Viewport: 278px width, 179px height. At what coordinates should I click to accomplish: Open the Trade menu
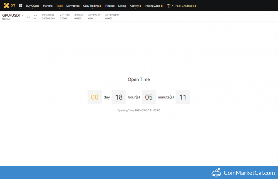click(x=59, y=6)
